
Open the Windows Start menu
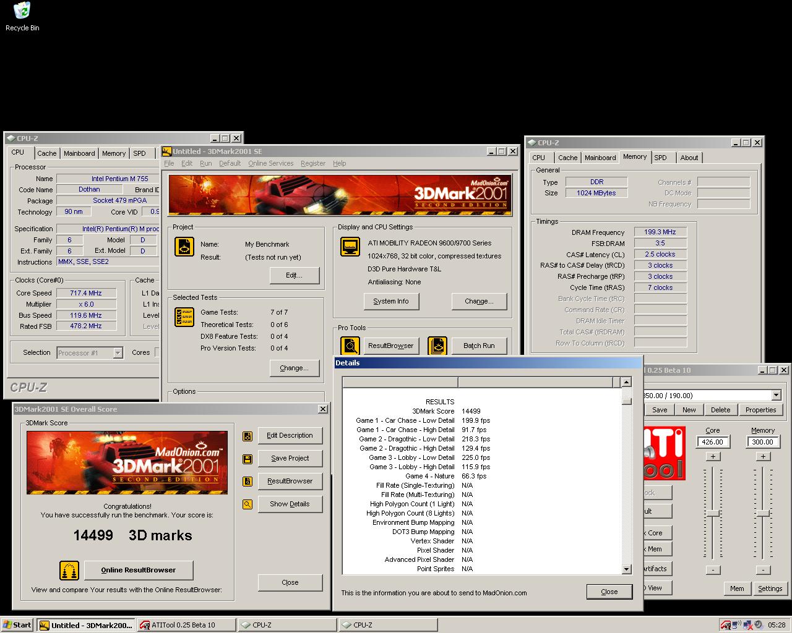17,625
